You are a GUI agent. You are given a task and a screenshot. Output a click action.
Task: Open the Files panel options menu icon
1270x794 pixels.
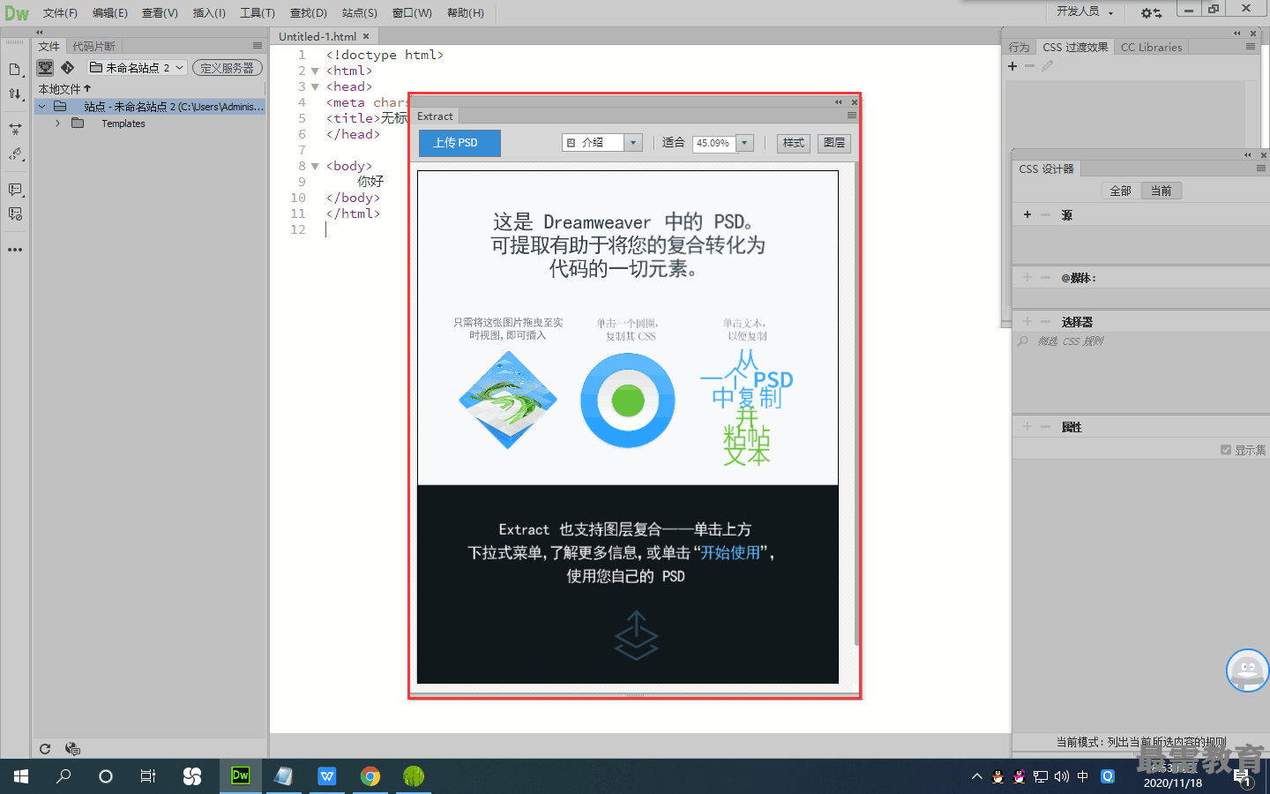[258, 46]
